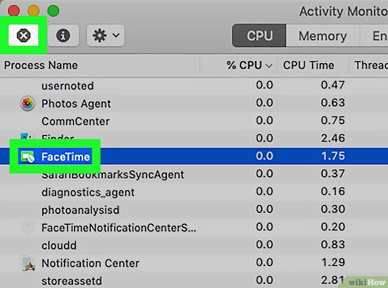Image resolution: width=388 pixels, height=288 pixels.
Task: Click the 0.83 CPU Time of cloudd
Action: [x=333, y=245]
